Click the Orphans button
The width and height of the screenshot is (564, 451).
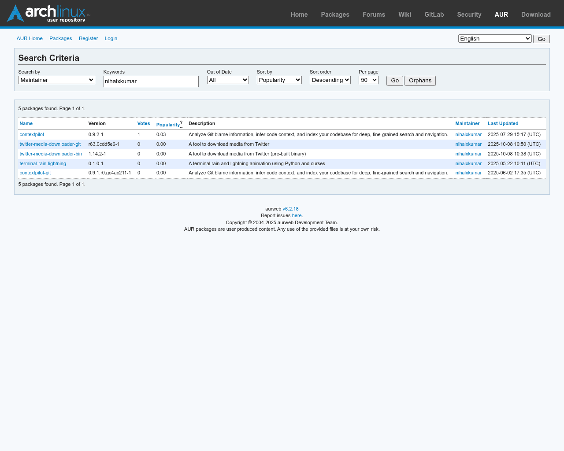coord(419,81)
